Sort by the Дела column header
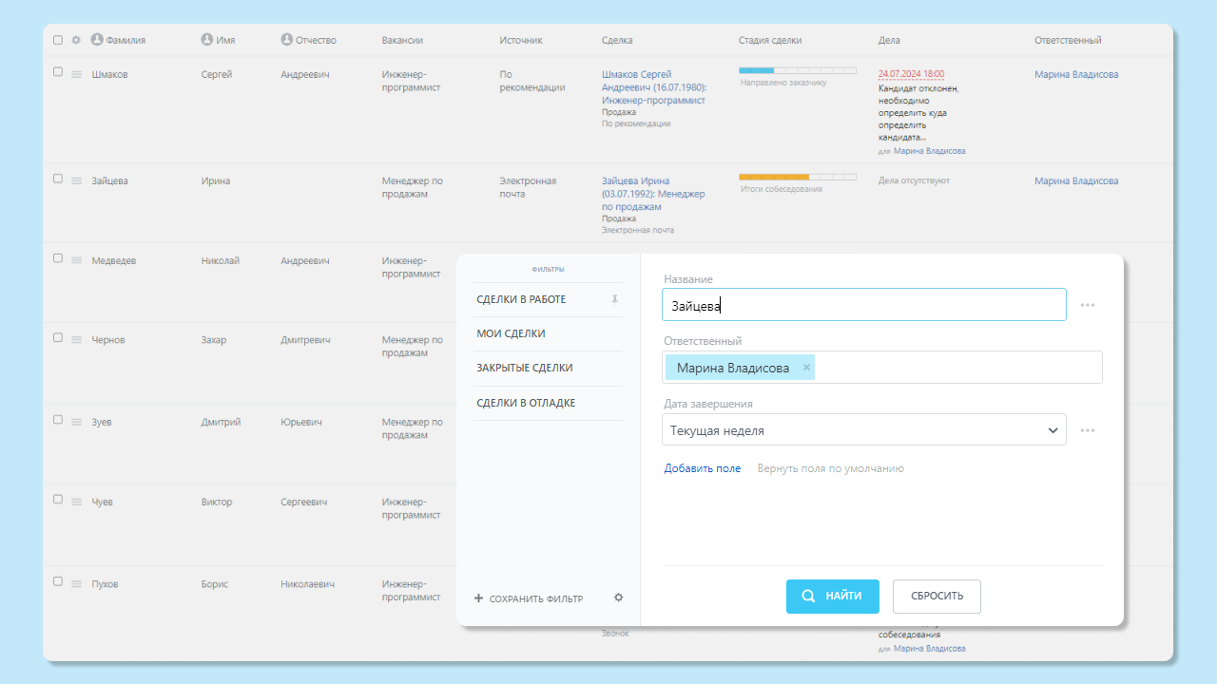 (x=889, y=40)
